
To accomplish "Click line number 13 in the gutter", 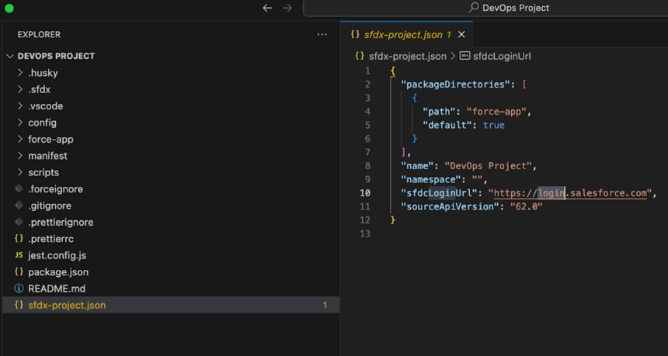I will pos(365,234).
